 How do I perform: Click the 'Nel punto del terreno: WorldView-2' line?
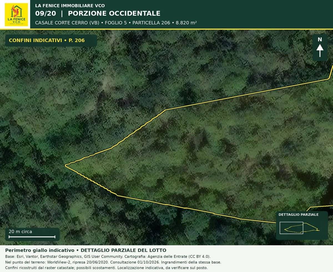coord(113,262)
